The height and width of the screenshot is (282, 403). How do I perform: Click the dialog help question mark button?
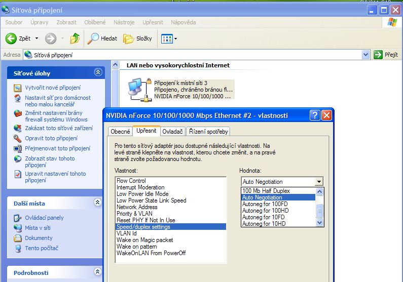(x=315, y=115)
